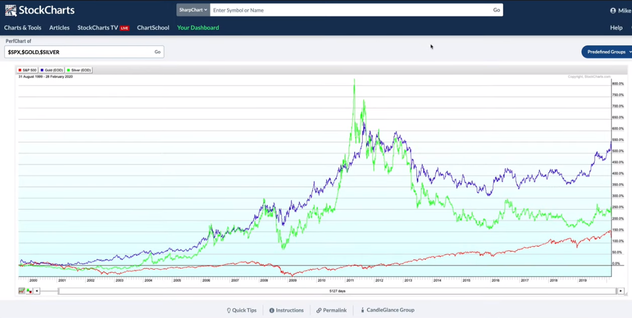Open the ChartSchool menu item
Screen dimensions: 632x318
coord(153,27)
